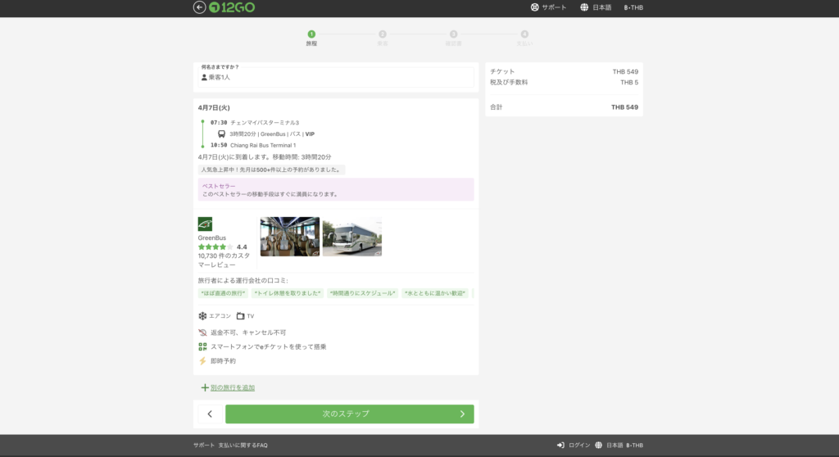The width and height of the screenshot is (839, 457).
Task: Click the 合計 THB 549 total row
Action: [564, 107]
